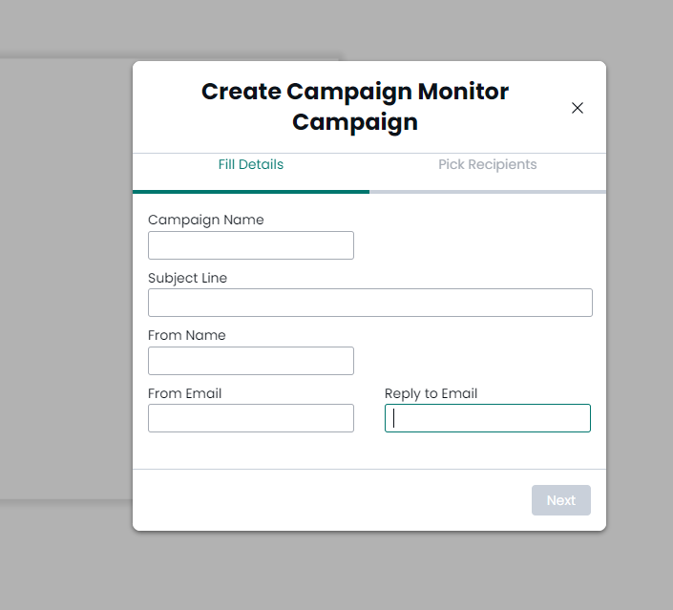Click the Campaign Name label
The image size is (673, 610).
pos(205,220)
